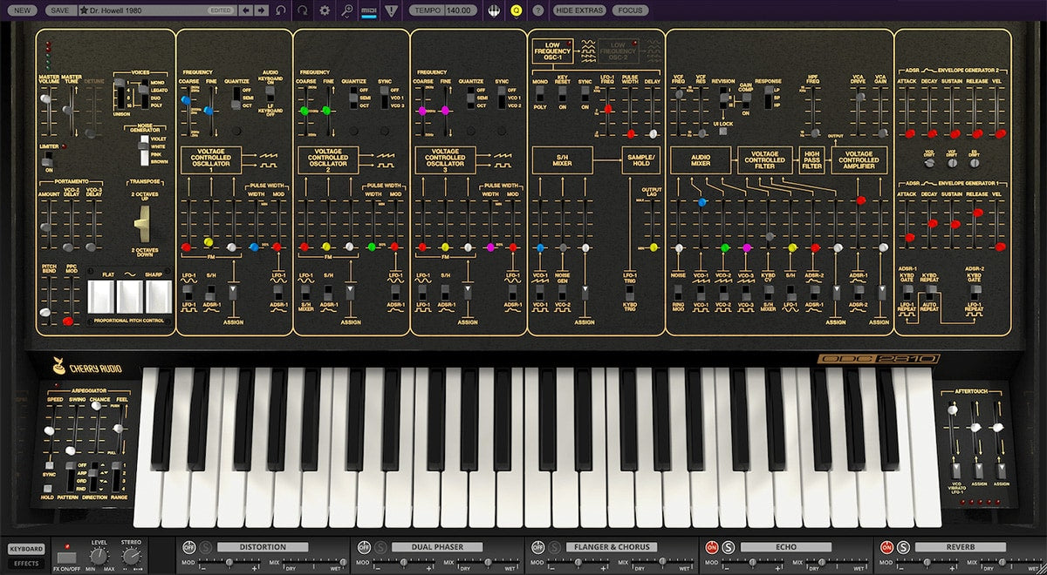
Task: Click the yellow Q icon
Action: coord(516,10)
